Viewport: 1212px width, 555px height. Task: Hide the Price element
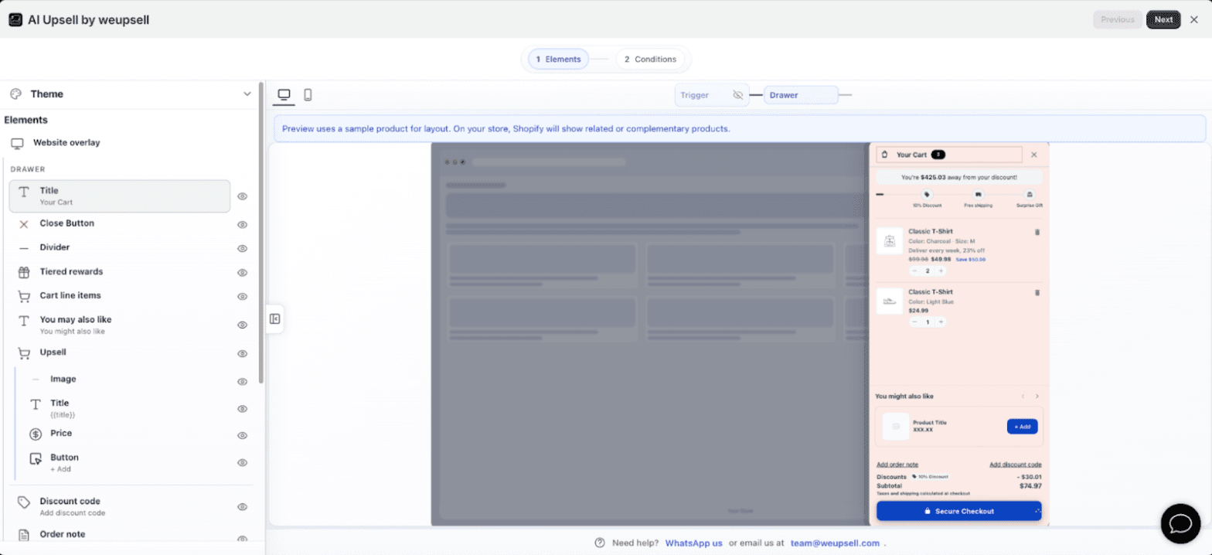click(x=242, y=435)
